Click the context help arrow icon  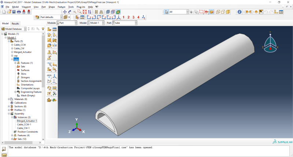coord(97,7)
